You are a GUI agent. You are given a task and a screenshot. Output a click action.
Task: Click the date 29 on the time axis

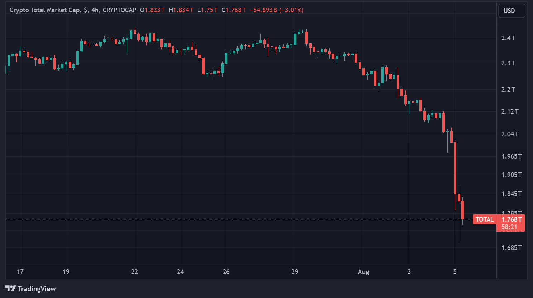point(295,272)
